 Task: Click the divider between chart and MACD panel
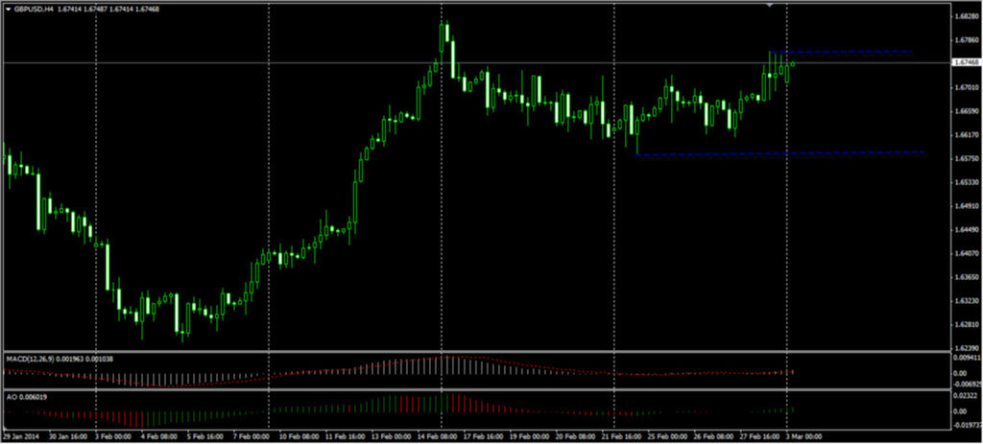pos(480,351)
